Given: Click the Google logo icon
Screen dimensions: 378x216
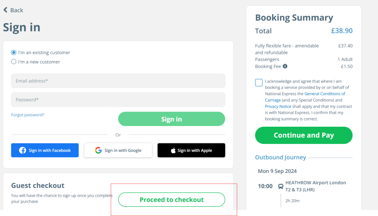Looking at the screenshot, I should (x=98, y=151).
